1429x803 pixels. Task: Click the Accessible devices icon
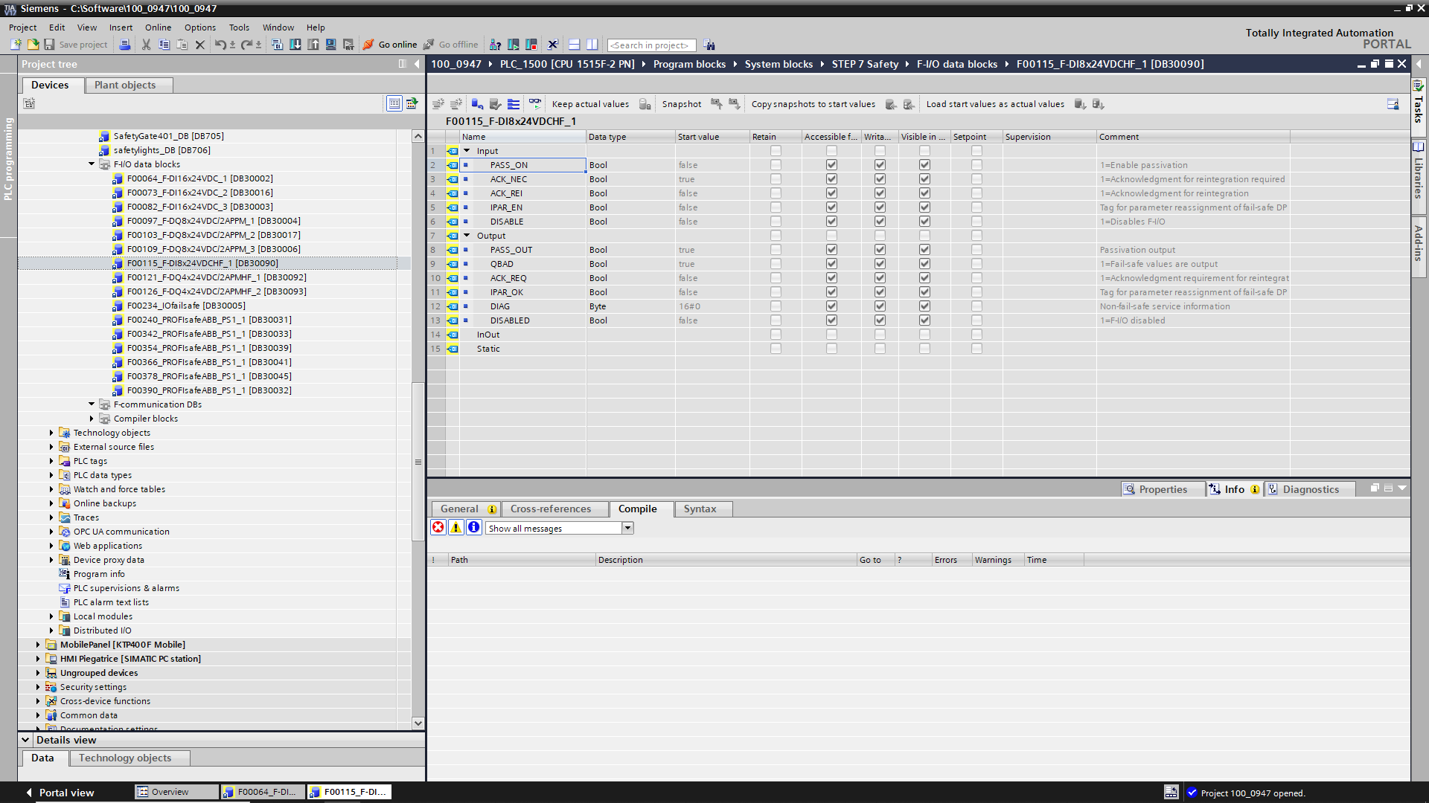495,45
